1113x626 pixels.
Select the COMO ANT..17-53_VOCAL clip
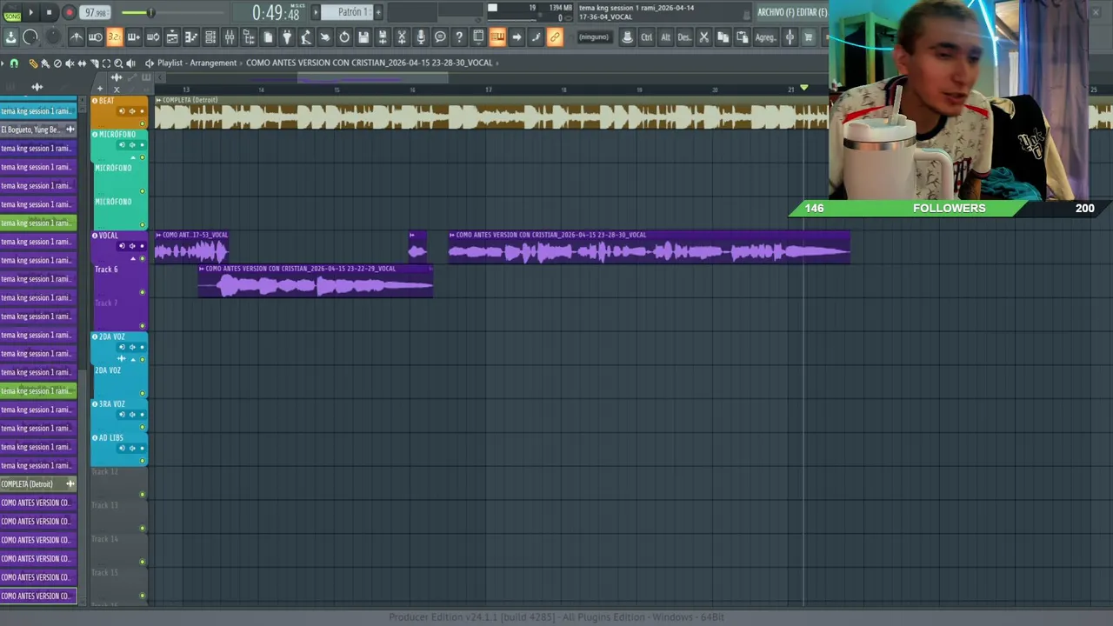(x=191, y=247)
